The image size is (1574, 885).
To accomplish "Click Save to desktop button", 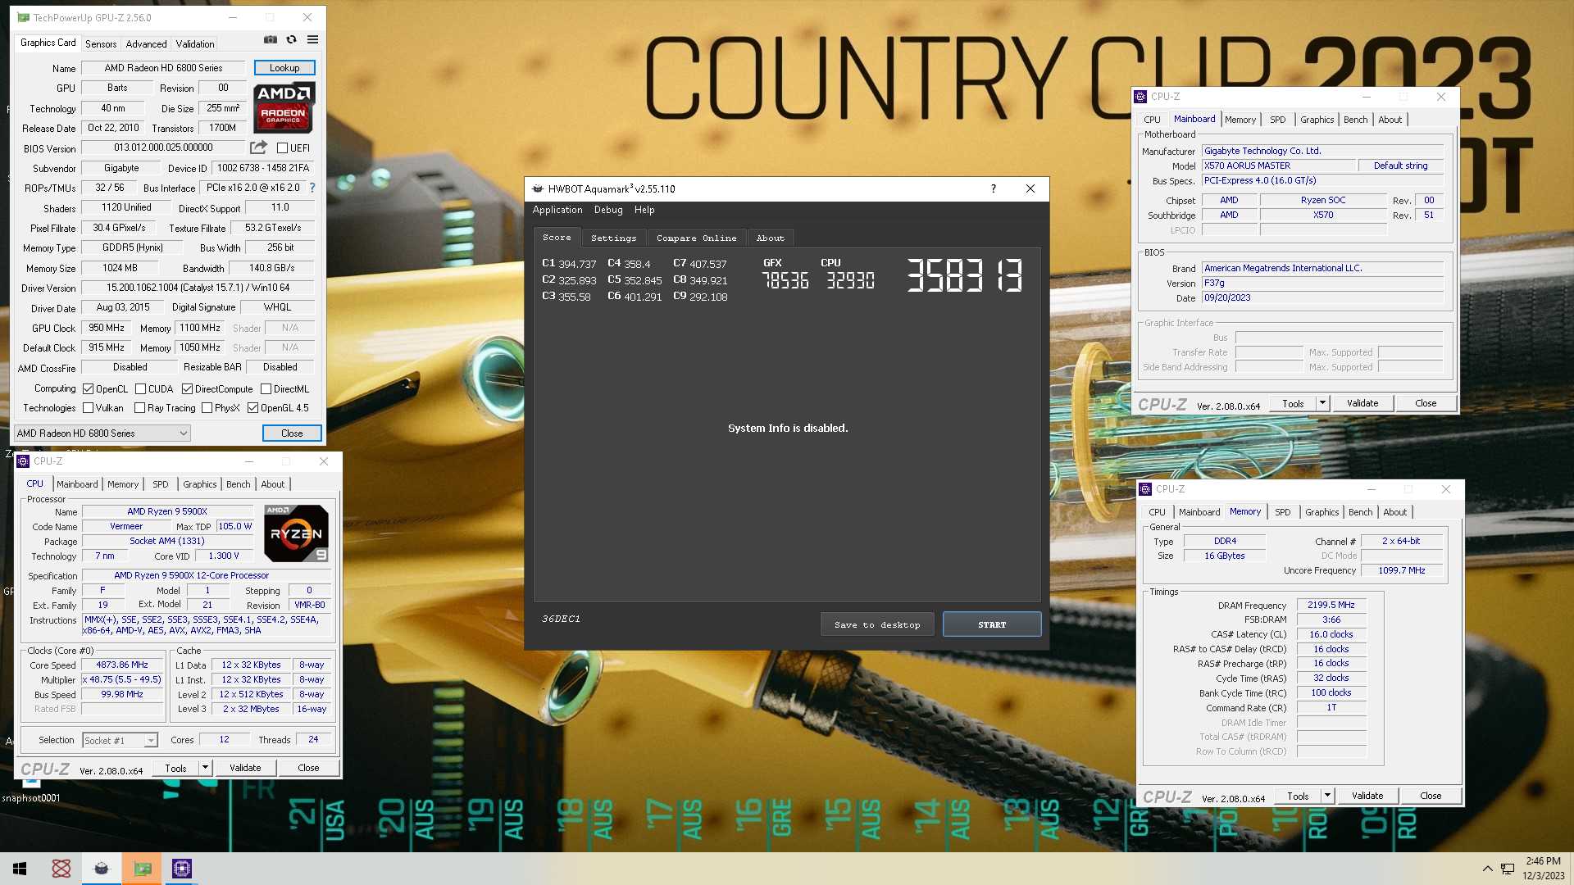I will click(x=877, y=624).
